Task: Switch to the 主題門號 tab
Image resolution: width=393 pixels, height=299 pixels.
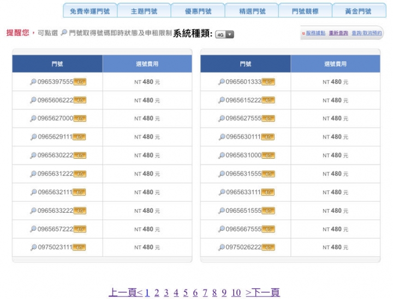Action: (x=144, y=10)
